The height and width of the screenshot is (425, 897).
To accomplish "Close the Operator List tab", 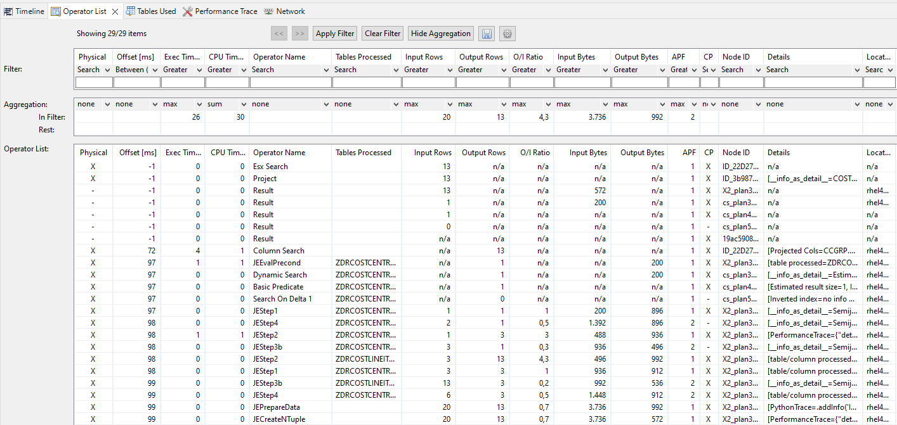I will [114, 11].
